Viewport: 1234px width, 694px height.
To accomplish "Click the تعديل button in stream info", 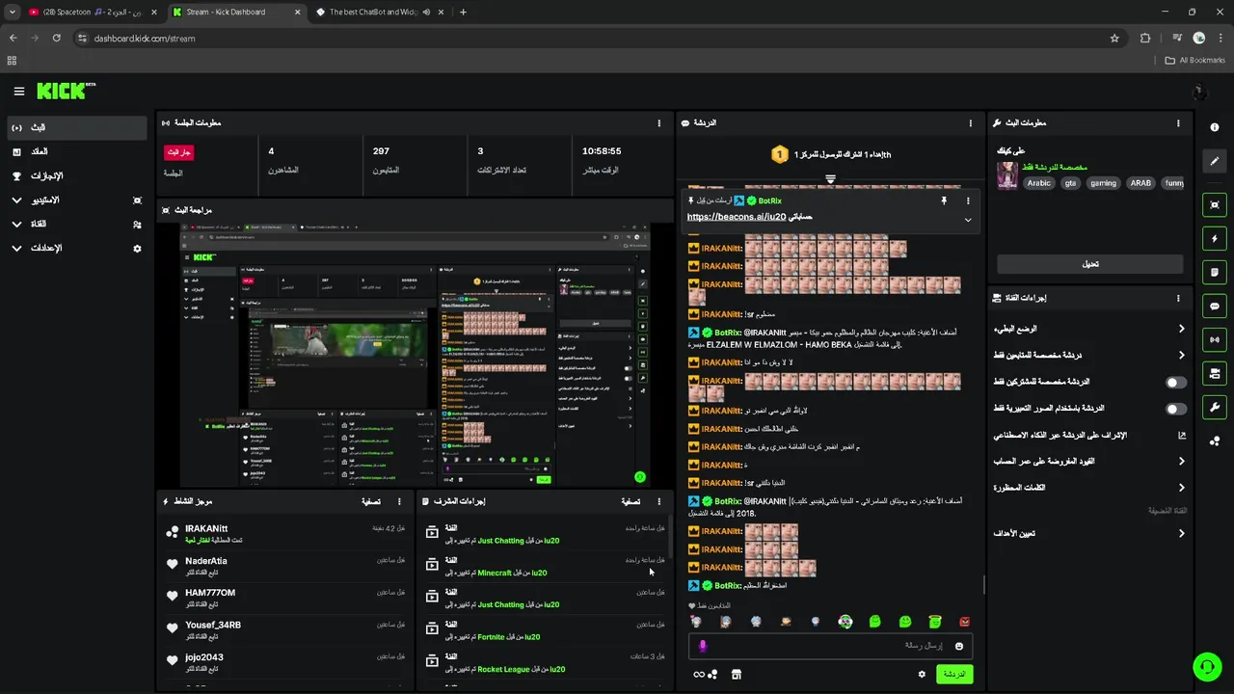I will [x=1089, y=264].
